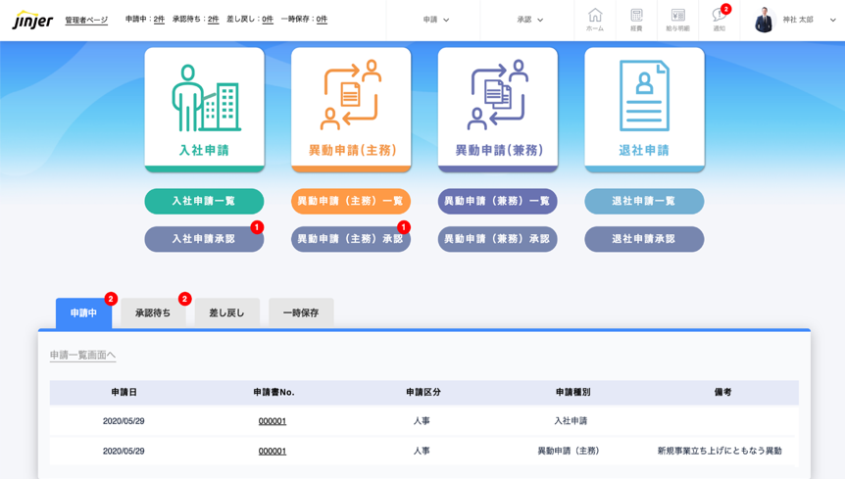845x479 pixels.
Task: Open 000001 link in 異動申請(主務) row
Action: tap(273, 451)
